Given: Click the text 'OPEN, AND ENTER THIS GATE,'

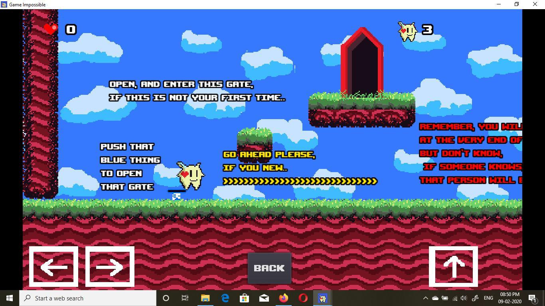Looking at the screenshot, I should click(x=182, y=84).
